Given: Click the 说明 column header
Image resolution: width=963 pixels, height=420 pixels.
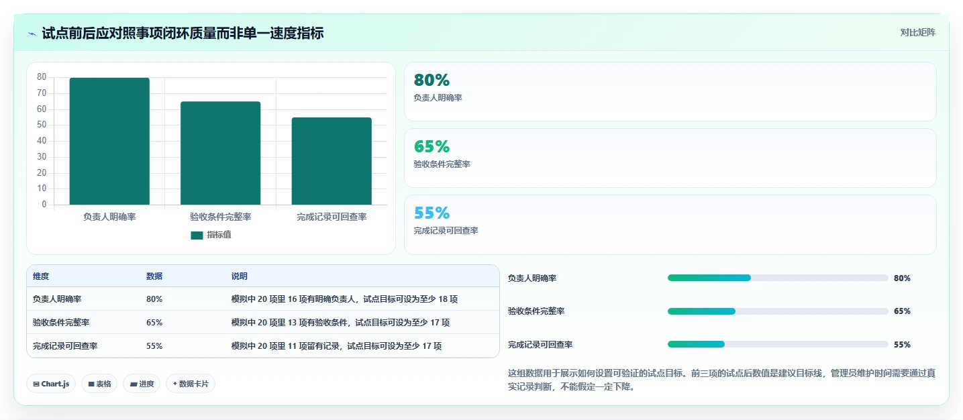Looking at the screenshot, I should tap(240, 276).
